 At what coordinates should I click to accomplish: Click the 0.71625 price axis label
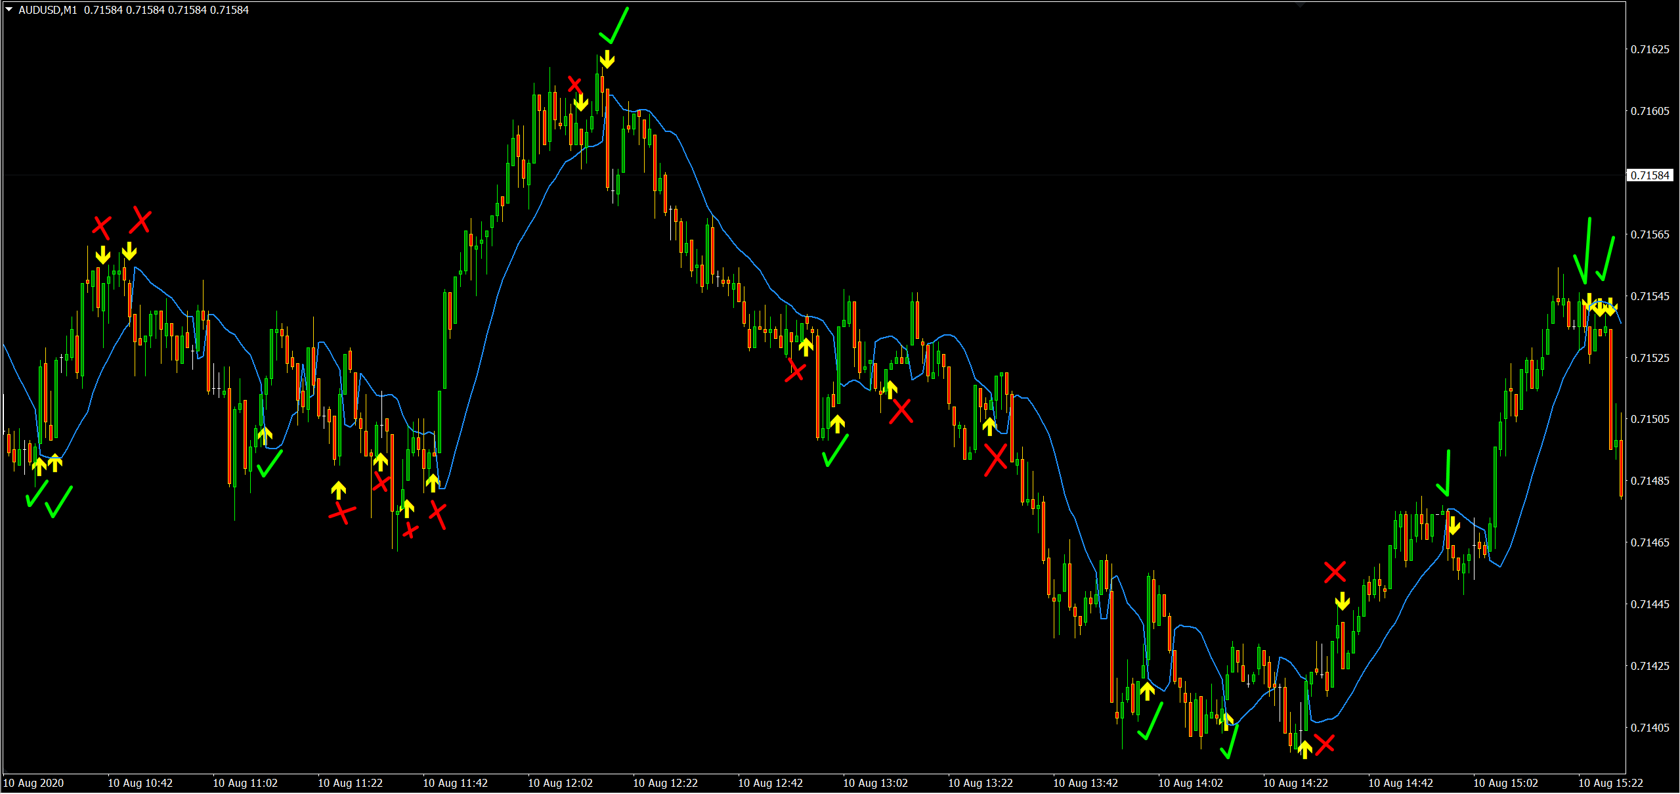(1649, 49)
